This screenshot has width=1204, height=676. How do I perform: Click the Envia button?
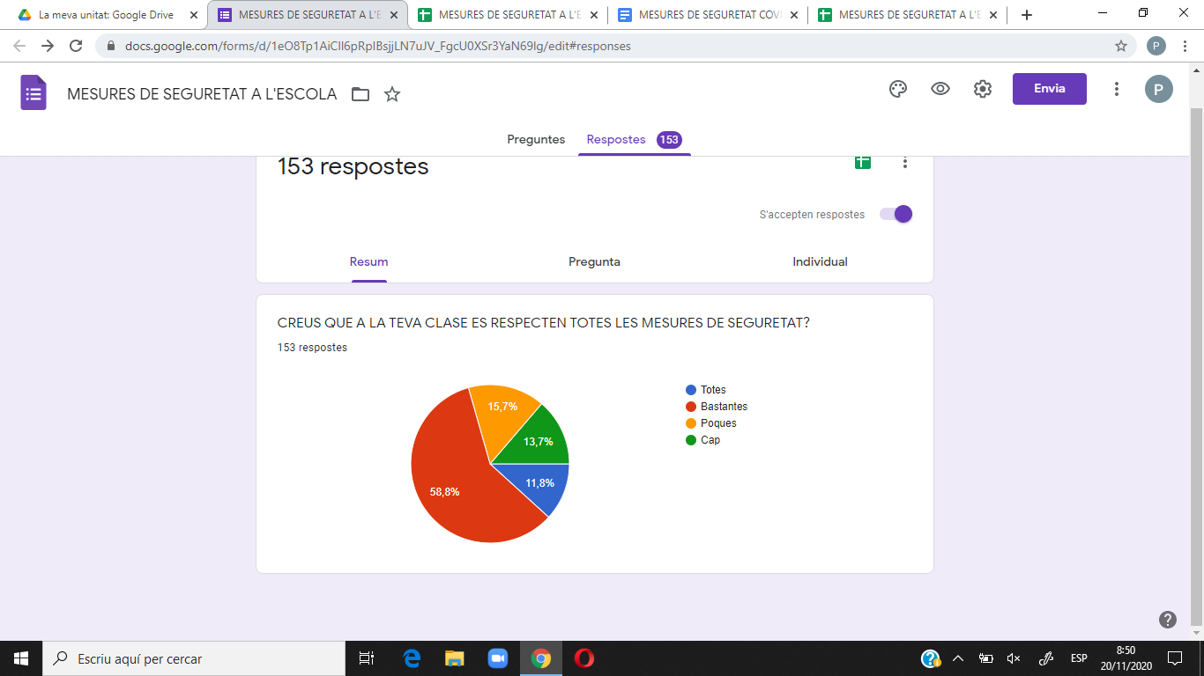[1049, 89]
